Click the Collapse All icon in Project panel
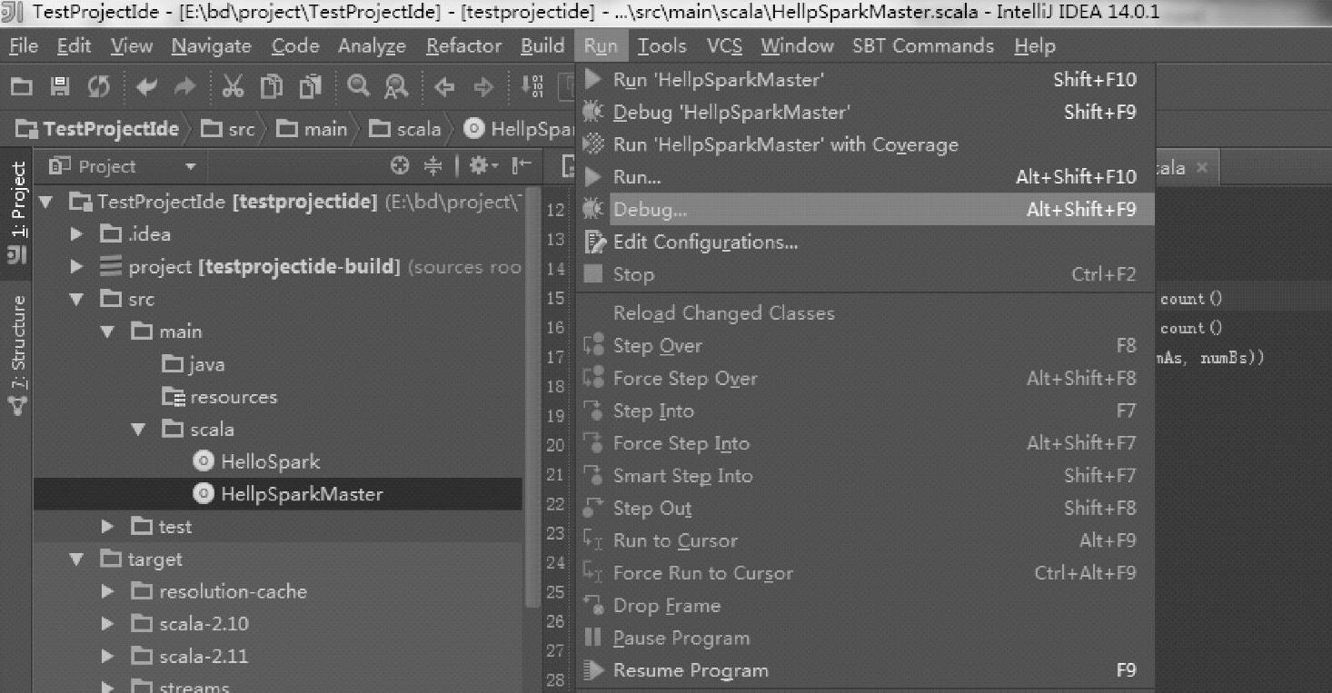Screen dimensions: 1332x693 click(433, 166)
